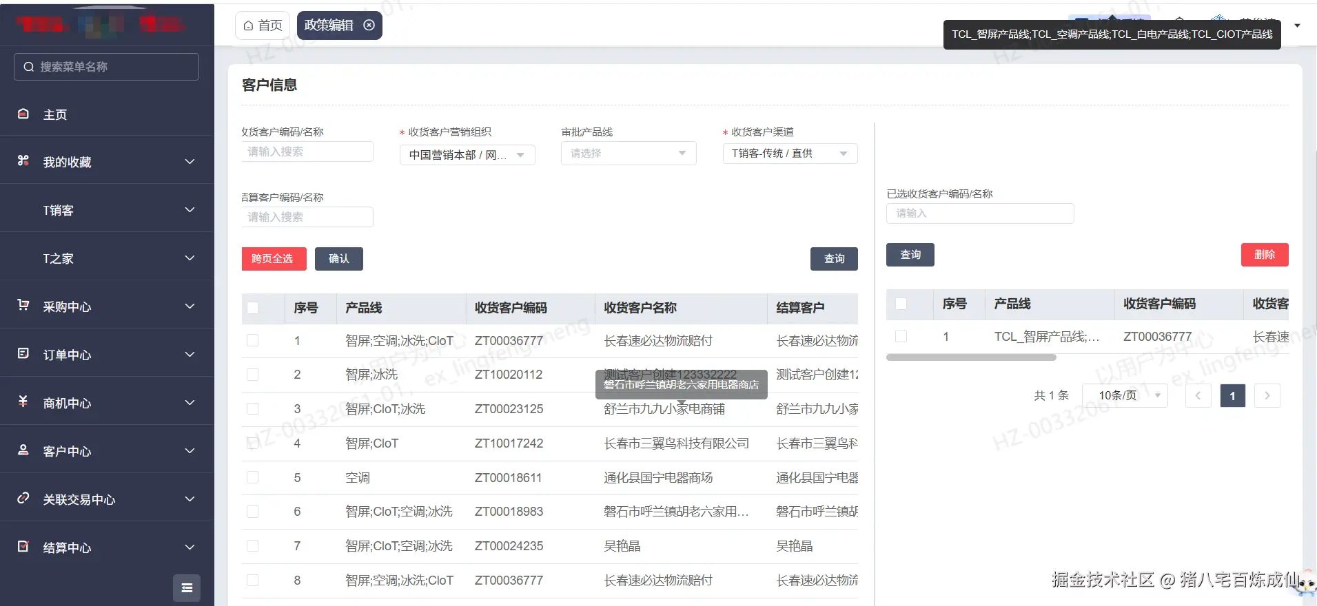Viewport: 1317px width, 606px height.
Task: Click the 客户中心 person icon
Action: (x=23, y=450)
